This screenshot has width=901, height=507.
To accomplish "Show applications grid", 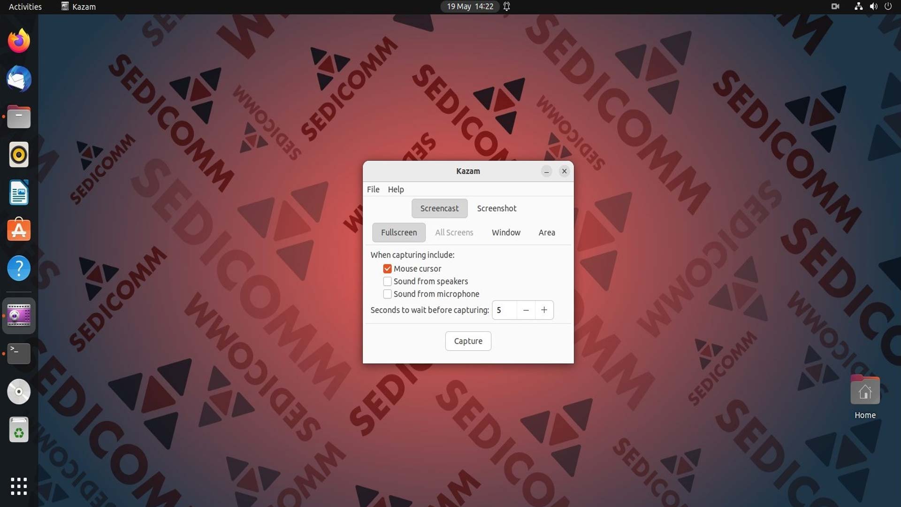I will coord(19,486).
